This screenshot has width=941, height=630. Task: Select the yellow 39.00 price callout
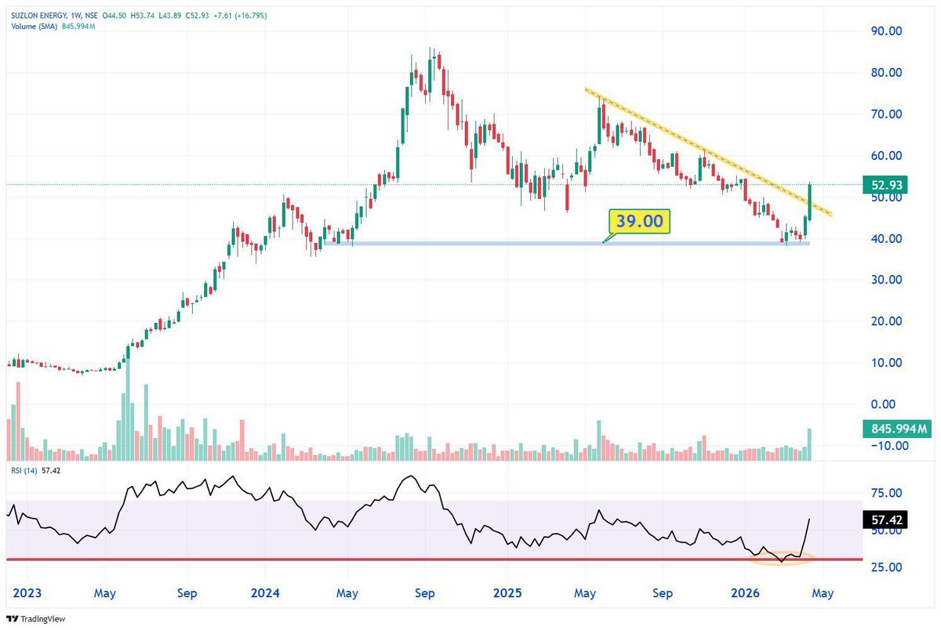(x=640, y=222)
